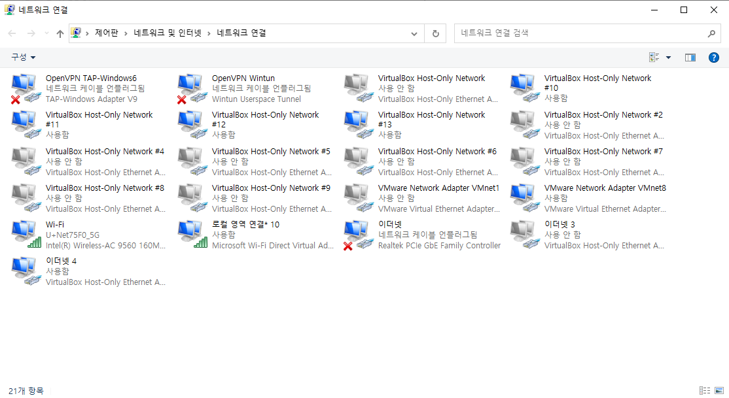The height and width of the screenshot is (398, 729).
Task: Expand the chevron after 제어판 breadcrumb
Action: (126, 33)
